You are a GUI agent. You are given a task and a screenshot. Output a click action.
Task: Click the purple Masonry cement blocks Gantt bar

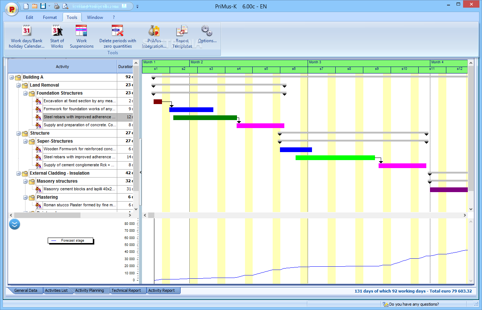[x=449, y=190]
